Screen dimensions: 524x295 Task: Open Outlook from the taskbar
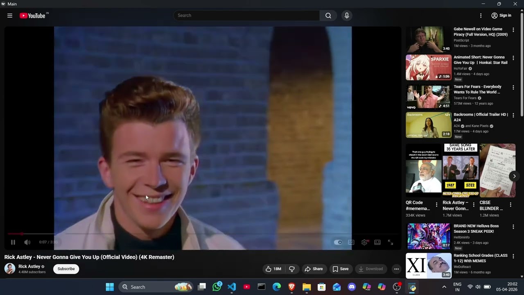coord(337,287)
